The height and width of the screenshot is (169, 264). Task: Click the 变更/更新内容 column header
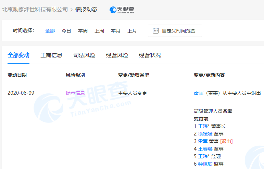tap(209, 75)
